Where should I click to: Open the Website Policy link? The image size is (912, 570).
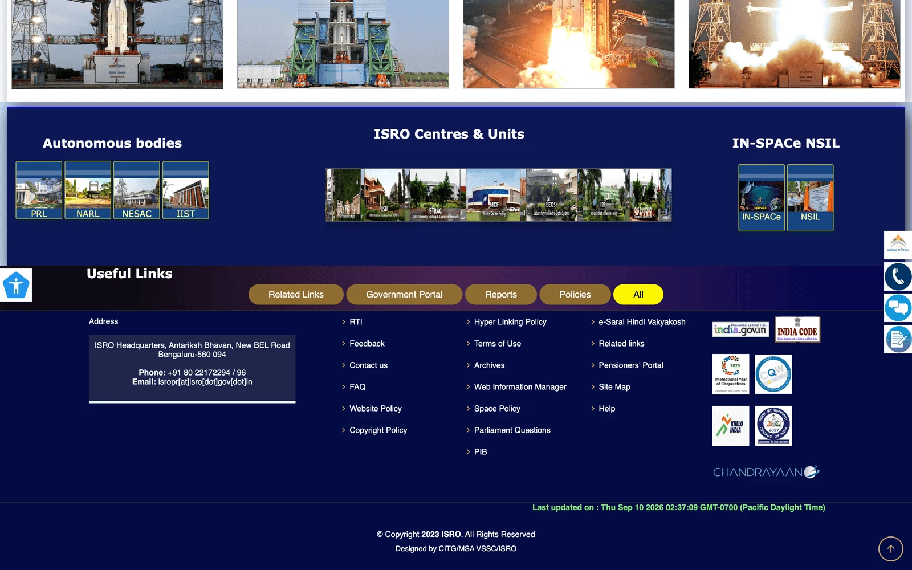[x=376, y=409]
